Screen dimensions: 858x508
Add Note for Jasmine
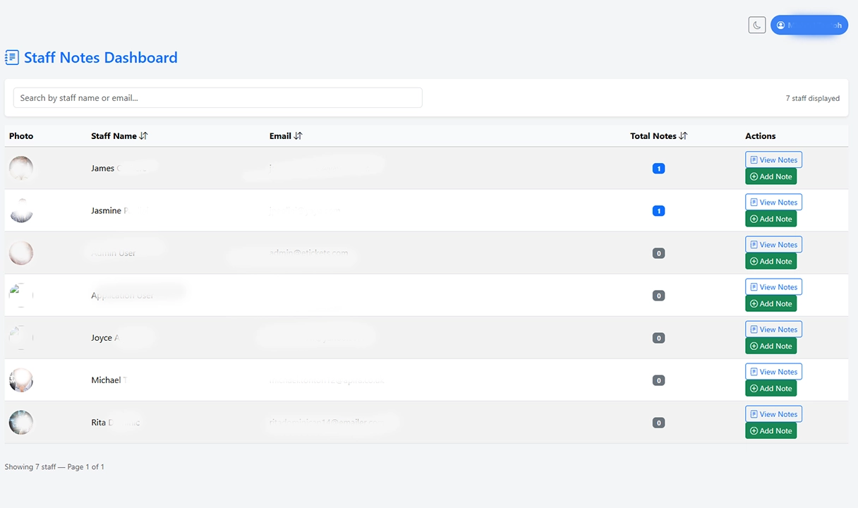coord(771,219)
